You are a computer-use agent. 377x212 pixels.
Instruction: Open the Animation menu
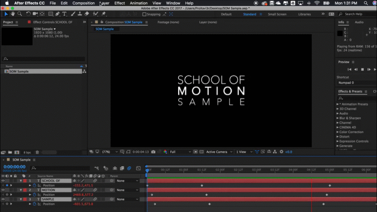(x=138, y=3)
